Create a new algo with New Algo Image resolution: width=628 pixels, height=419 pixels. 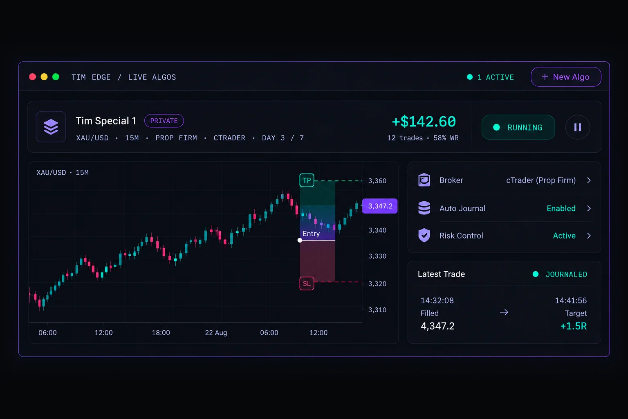point(566,77)
